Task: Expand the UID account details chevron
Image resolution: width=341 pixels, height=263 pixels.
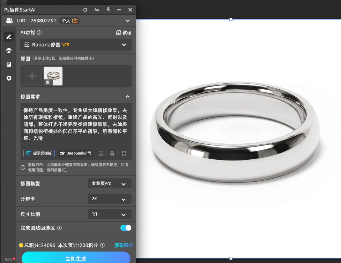Action: coord(128,21)
